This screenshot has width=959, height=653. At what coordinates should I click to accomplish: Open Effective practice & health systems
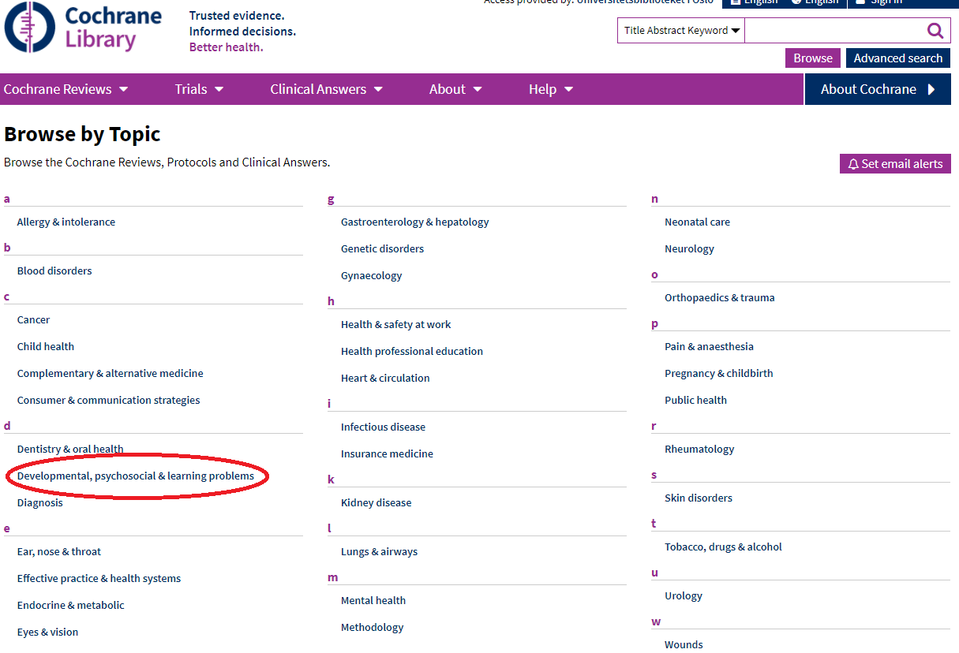99,579
